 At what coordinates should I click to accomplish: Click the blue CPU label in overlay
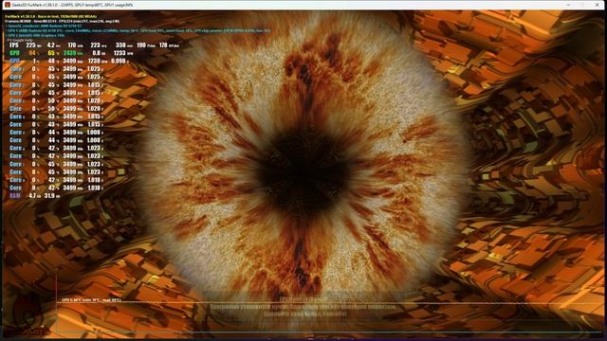[x=14, y=61]
